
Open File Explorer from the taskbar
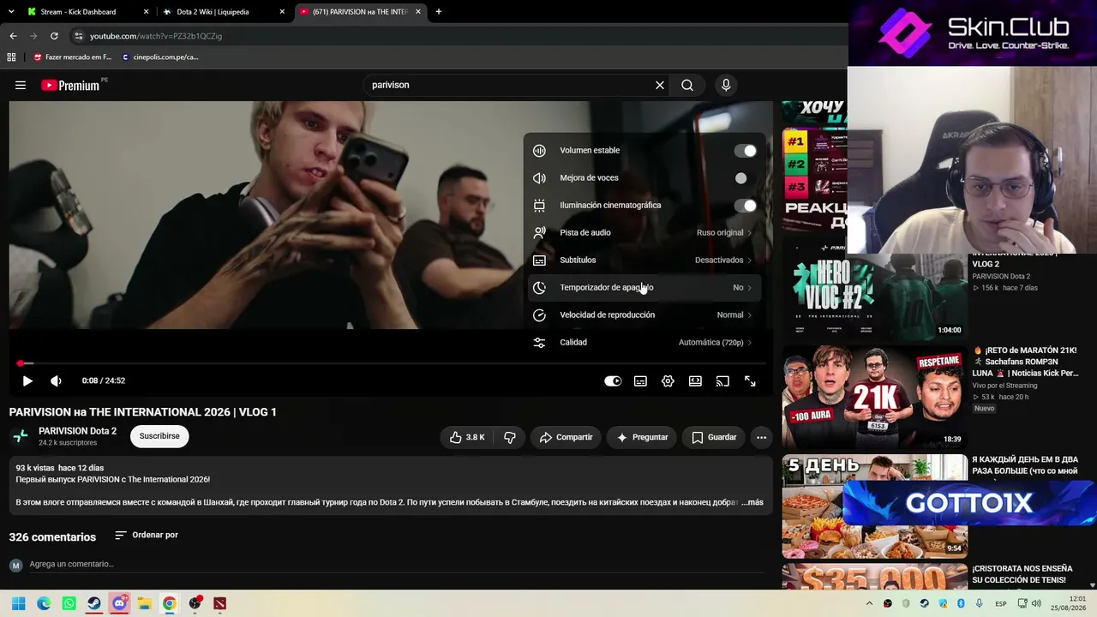pos(145,603)
